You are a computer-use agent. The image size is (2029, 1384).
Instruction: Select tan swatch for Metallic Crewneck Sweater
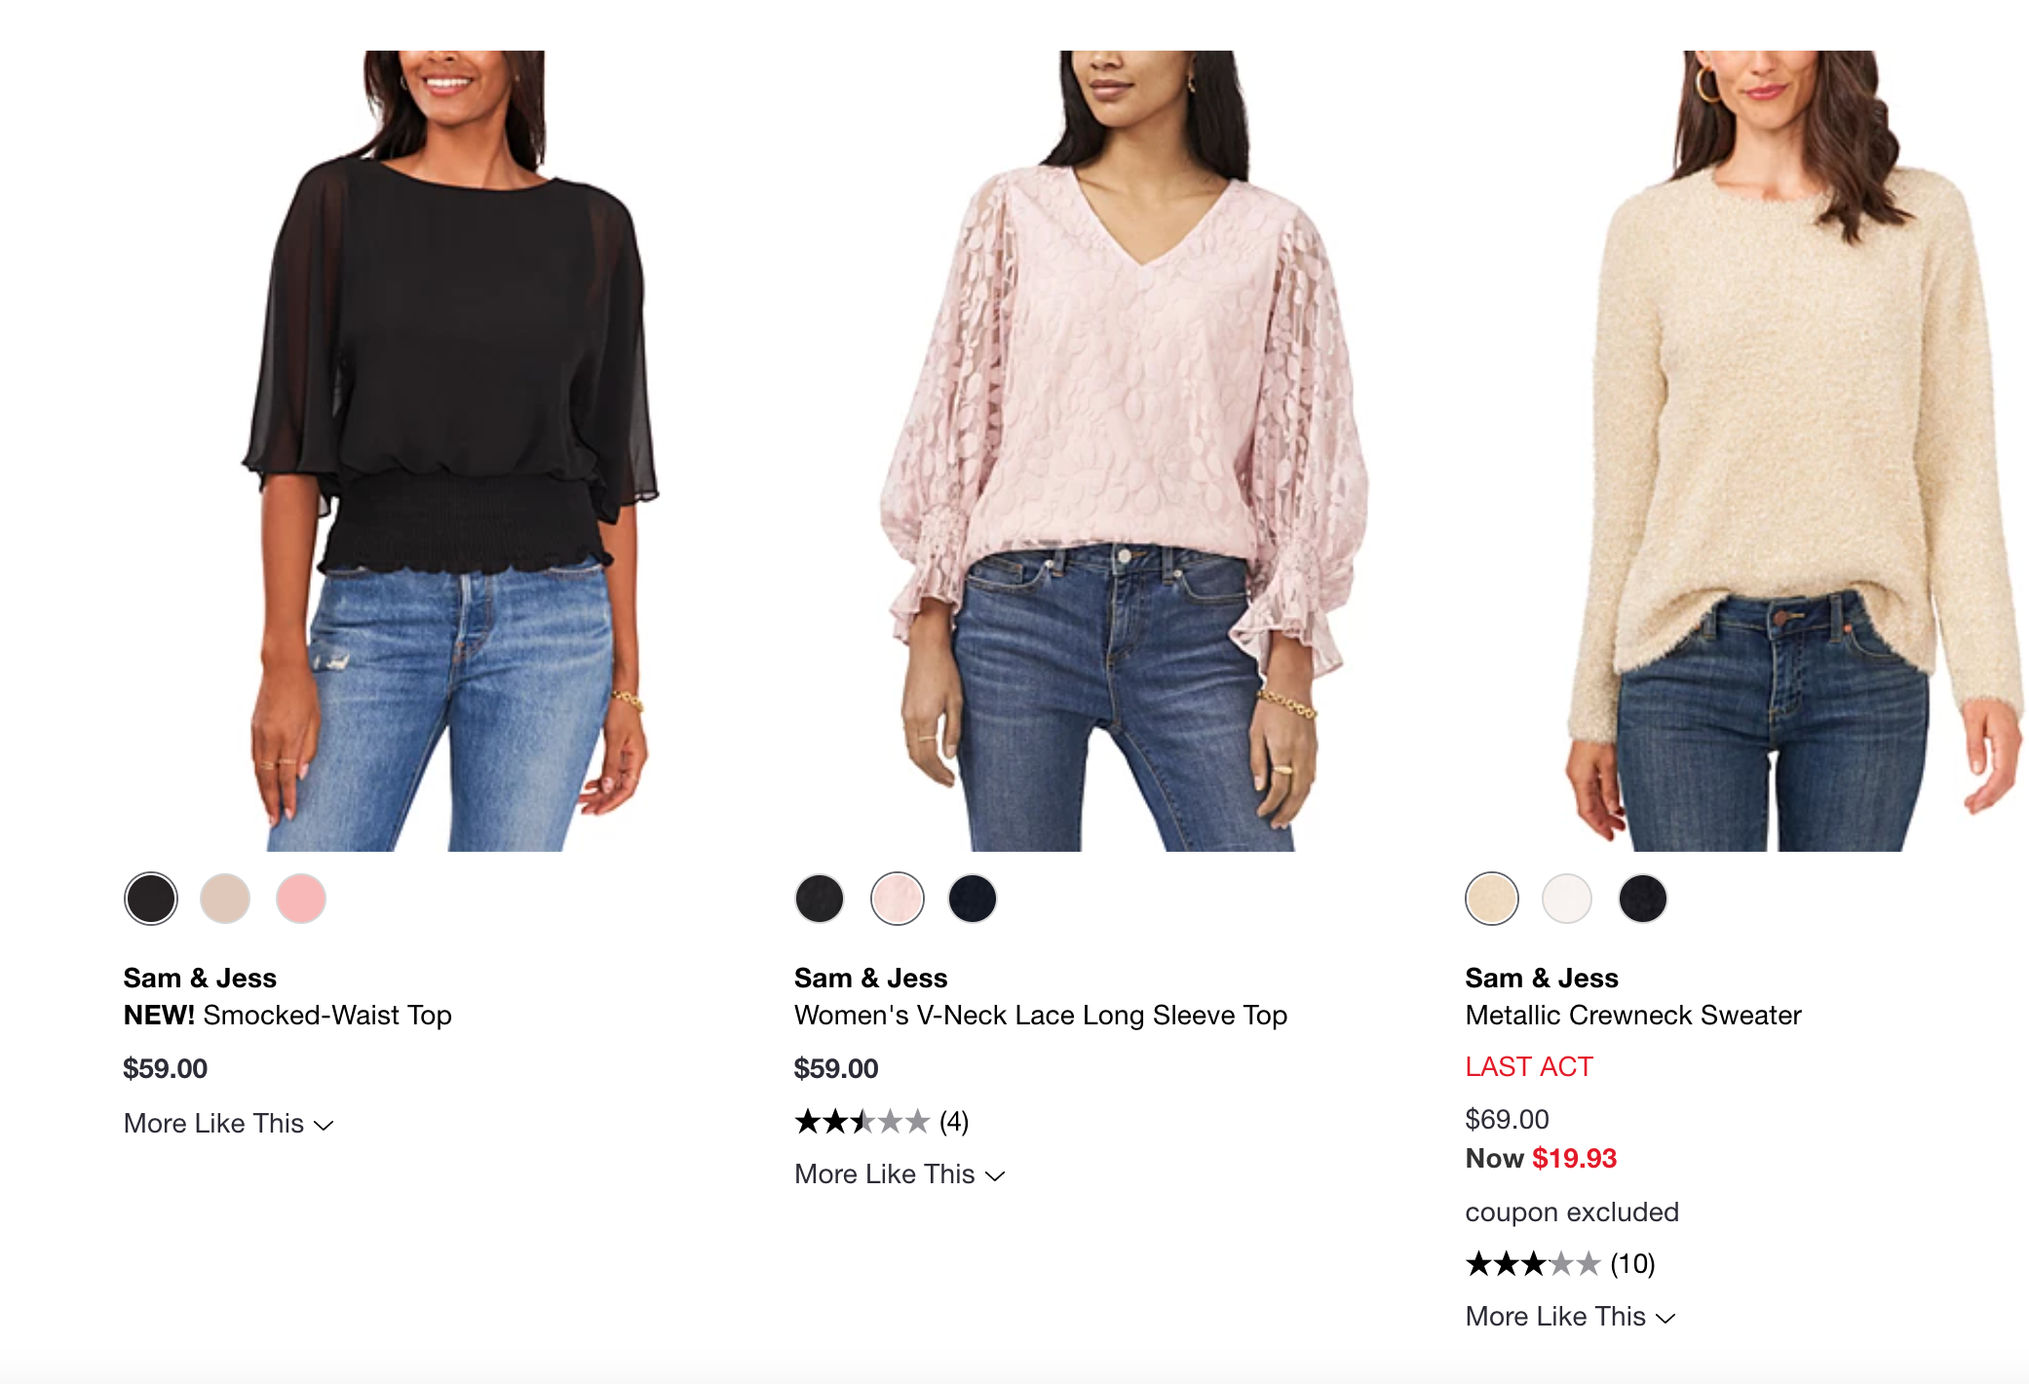click(1491, 898)
